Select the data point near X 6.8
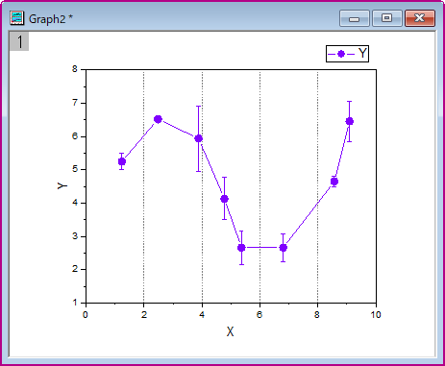The height and width of the screenshot is (366, 445). click(283, 248)
